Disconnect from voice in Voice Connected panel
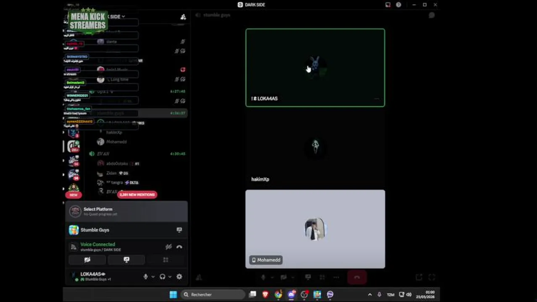Viewport: 537px width, 302px height. coord(179,247)
